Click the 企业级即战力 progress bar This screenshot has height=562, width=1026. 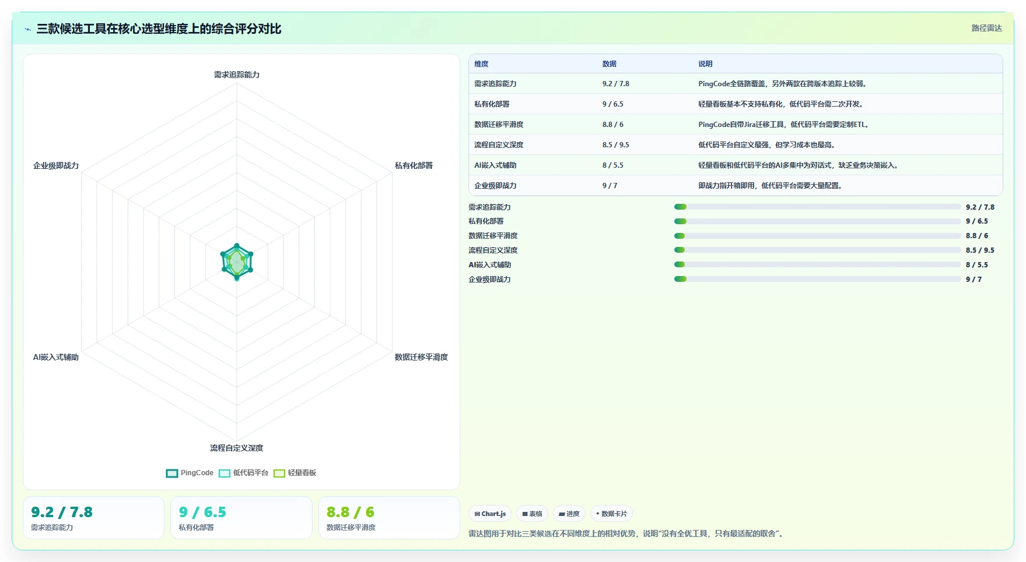817,279
